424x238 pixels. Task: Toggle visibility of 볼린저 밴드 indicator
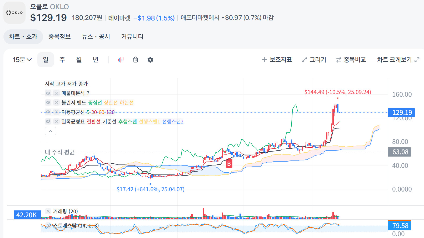(48, 102)
